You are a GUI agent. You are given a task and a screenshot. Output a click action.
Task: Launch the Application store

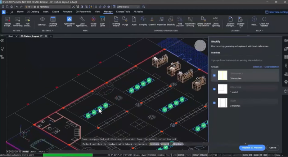click(69, 19)
